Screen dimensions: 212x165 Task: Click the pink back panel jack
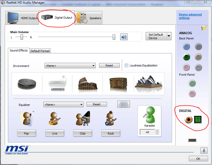pyautogui.click(x=186, y=67)
